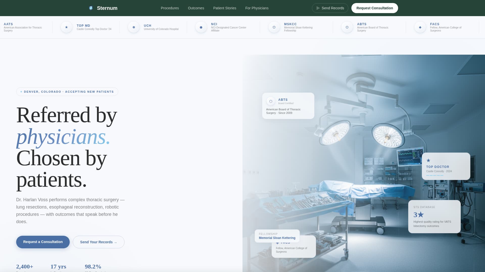Open the Outcomes menu item
The width and height of the screenshot is (485, 272).
196,8
